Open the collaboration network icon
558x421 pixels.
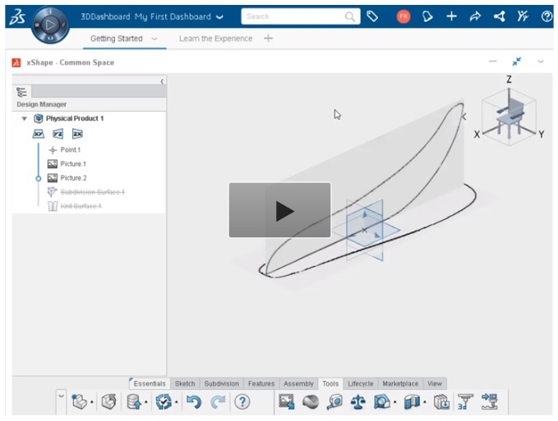point(500,16)
